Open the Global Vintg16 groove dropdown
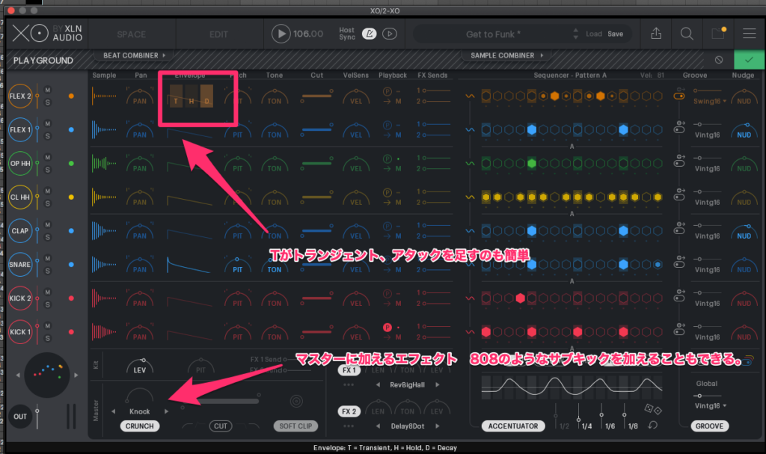 click(x=710, y=405)
